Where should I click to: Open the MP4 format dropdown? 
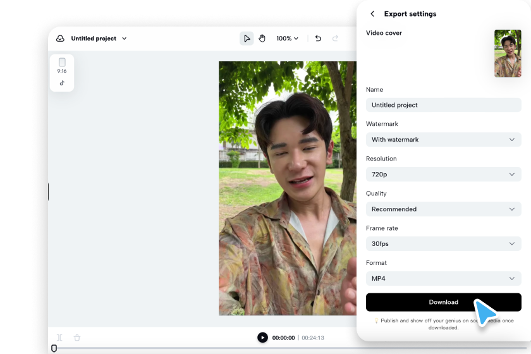pyautogui.click(x=443, y=278)
